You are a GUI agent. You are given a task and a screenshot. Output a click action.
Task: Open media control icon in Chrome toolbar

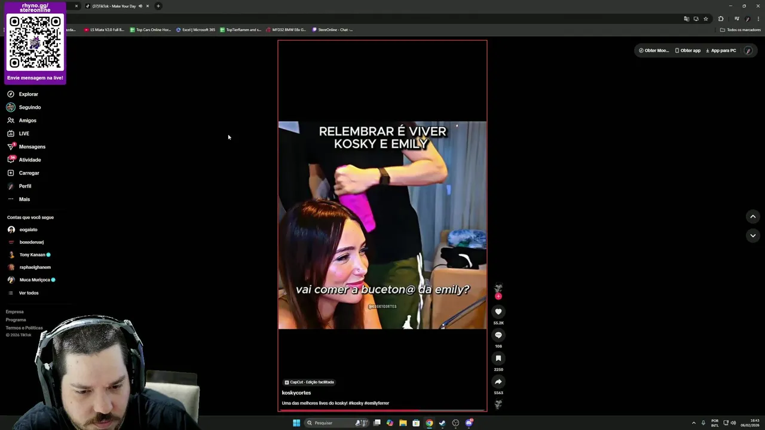coord(737,19)
